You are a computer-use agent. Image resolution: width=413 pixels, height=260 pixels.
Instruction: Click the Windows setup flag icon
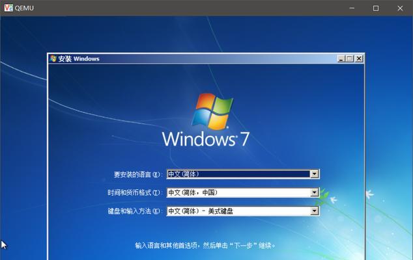[53, 58]
